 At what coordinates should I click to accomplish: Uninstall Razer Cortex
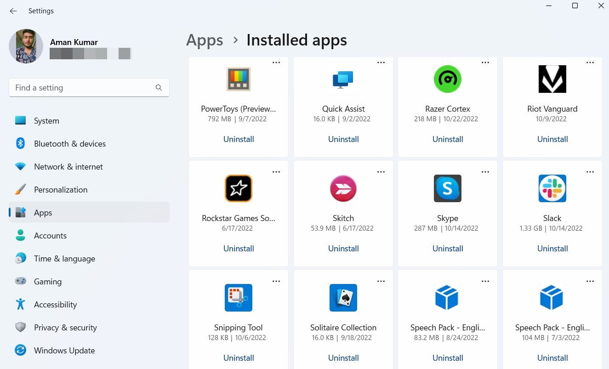pyautogui.click(x=448, y=139)
